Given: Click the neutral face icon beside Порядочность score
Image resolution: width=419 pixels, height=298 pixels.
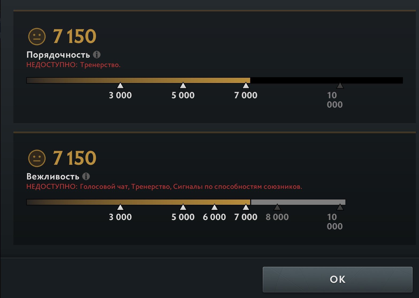Looking at the screenshot, I should point(37,37).
